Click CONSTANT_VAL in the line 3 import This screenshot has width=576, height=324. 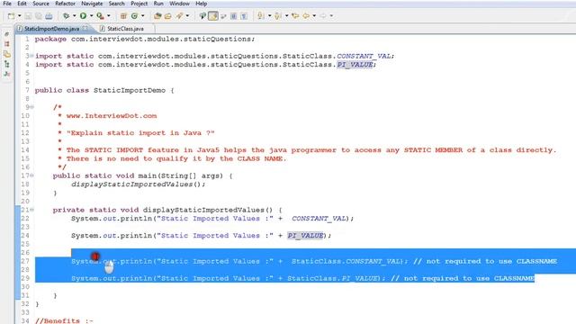(364, 56)
